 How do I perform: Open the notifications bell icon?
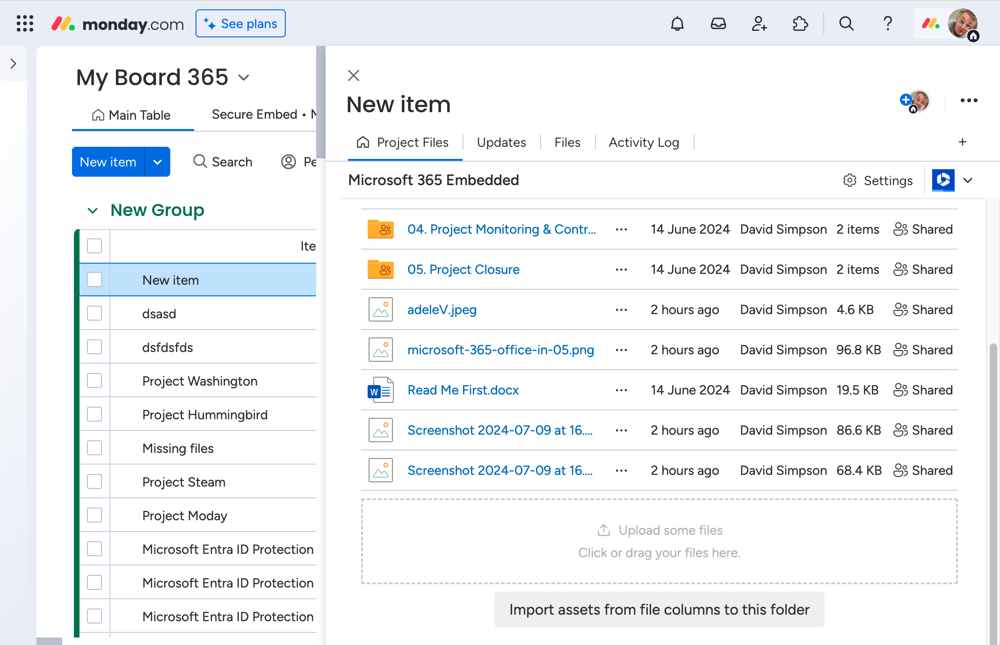pos(676,22)
